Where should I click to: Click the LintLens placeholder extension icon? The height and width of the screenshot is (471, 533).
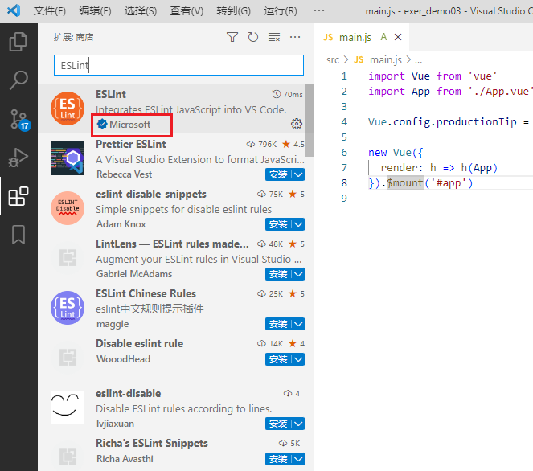tap(68, 257)
